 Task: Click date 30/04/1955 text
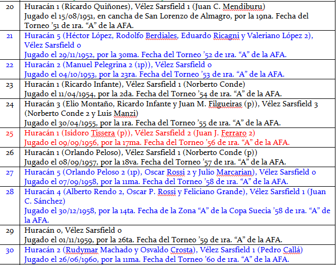coord(77,123)
